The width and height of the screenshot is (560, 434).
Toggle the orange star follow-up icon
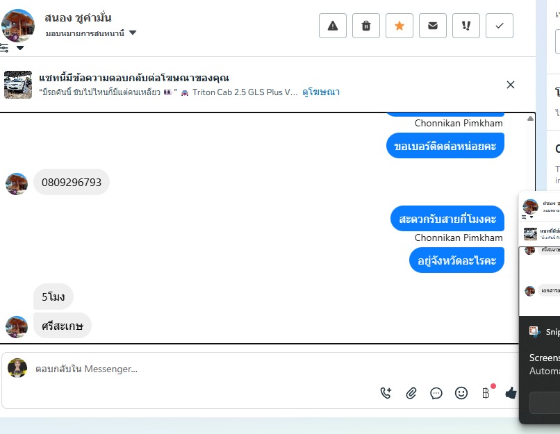(400, 26)
